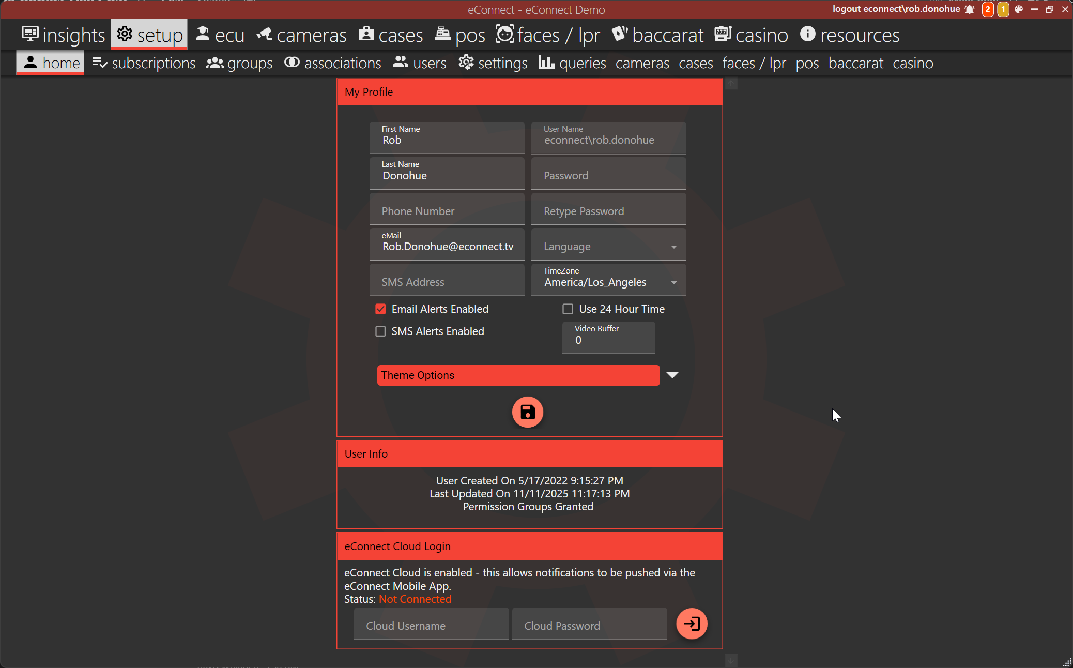Click the save profile floppy disk icon
1073x668 pixels.
point(527,412)
